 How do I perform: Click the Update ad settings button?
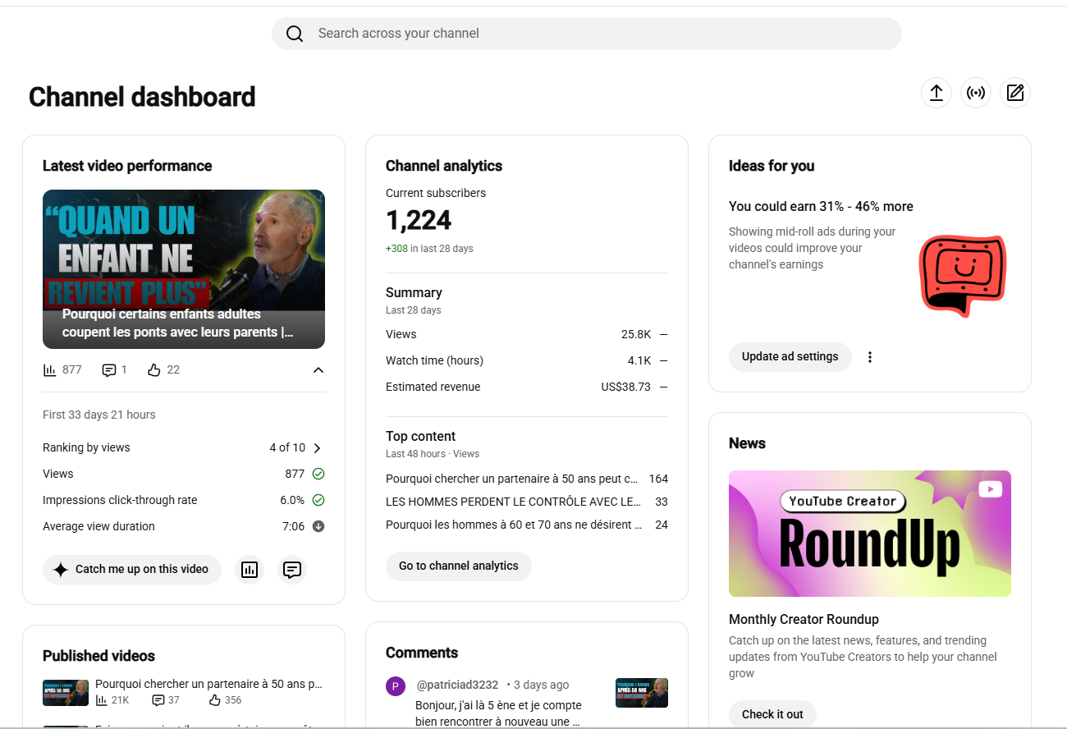(790, 357)
